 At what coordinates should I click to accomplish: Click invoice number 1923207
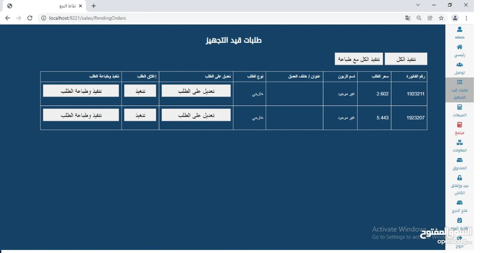pos(416,118)
